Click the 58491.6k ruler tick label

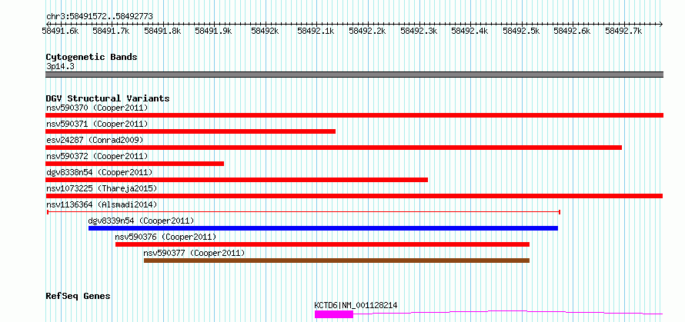(60, 31)
